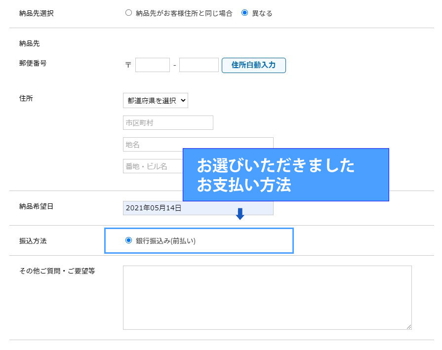
Task: Click the text area resize handle
Action: tap(409, 327)
